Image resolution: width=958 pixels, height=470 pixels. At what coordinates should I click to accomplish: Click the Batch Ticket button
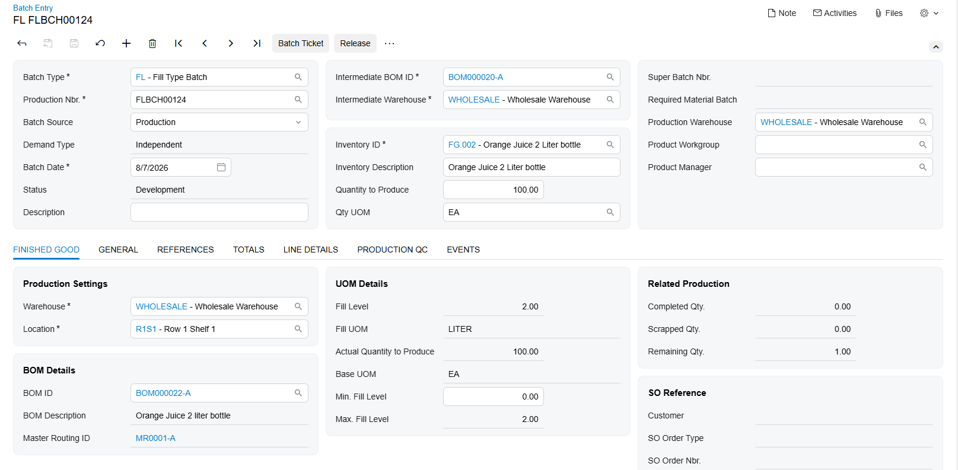pyautogui.click(x=301, y=43)
